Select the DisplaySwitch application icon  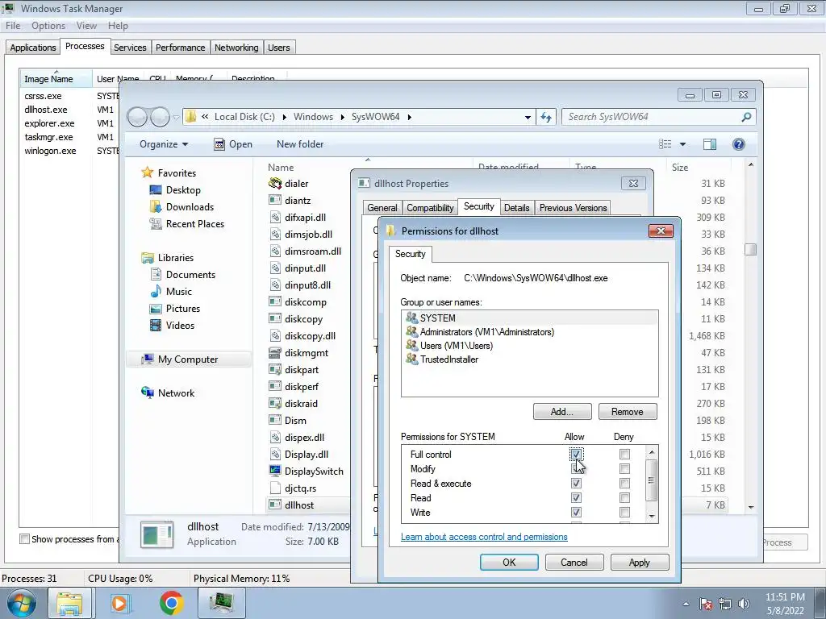click(x=275, y=471)
